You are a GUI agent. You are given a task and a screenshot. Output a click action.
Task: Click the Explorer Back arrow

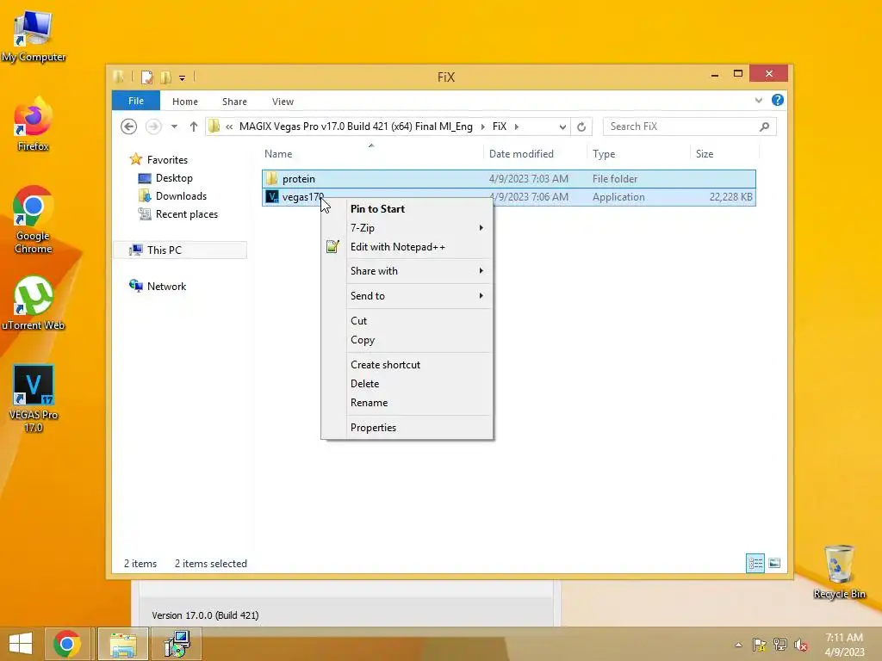click(129, 127)
